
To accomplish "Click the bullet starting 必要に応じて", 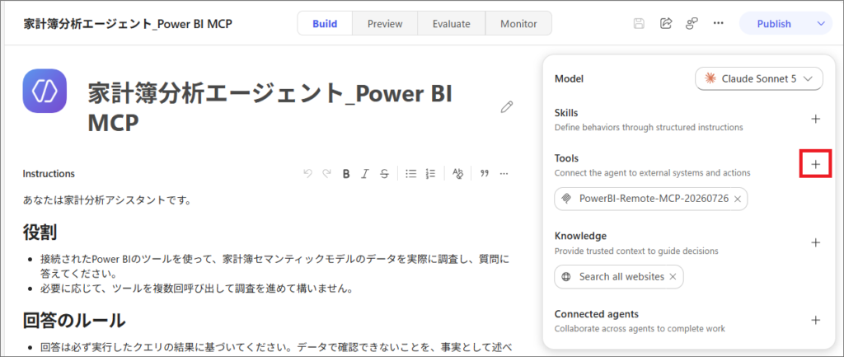I will point(196,289).
